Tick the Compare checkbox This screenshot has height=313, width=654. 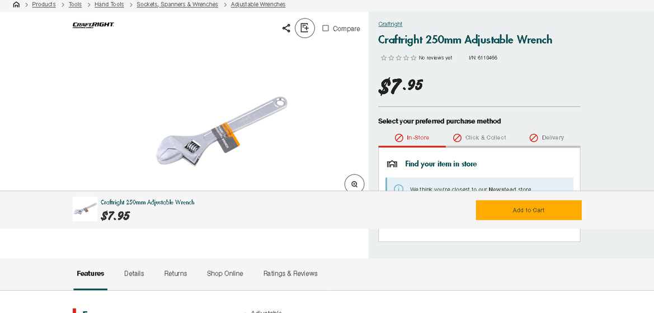pos(326,28)
